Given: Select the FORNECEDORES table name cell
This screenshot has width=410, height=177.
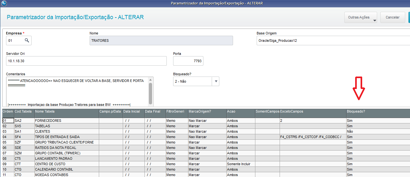Looking at the screenshot, I should (x=67, y=121).
